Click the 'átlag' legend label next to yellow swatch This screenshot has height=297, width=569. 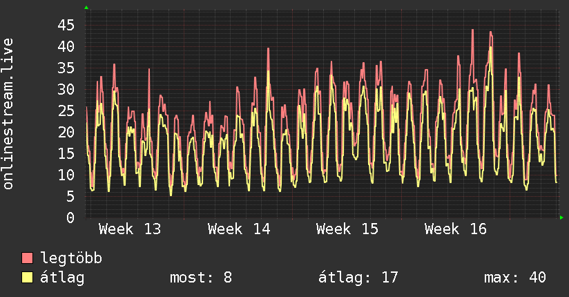click(62, 278)
